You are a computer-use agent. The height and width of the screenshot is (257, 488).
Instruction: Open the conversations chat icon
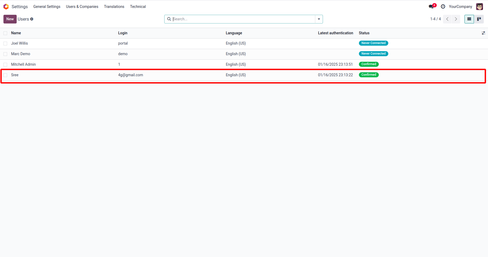[x=431, y=7]
